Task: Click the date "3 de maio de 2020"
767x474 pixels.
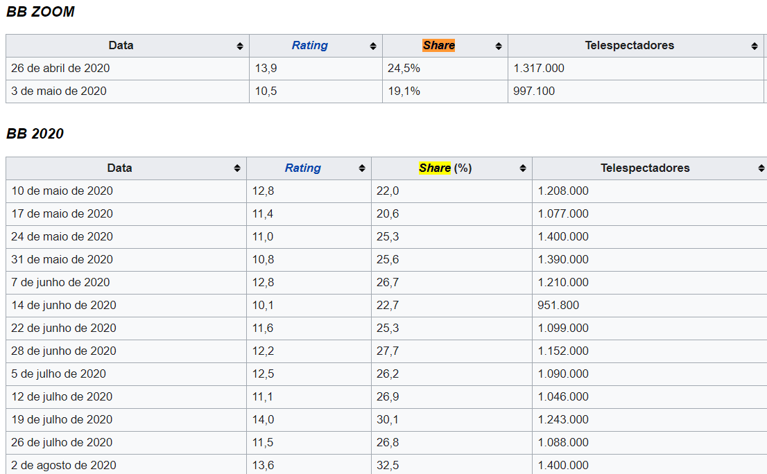Action: [59, 91]
